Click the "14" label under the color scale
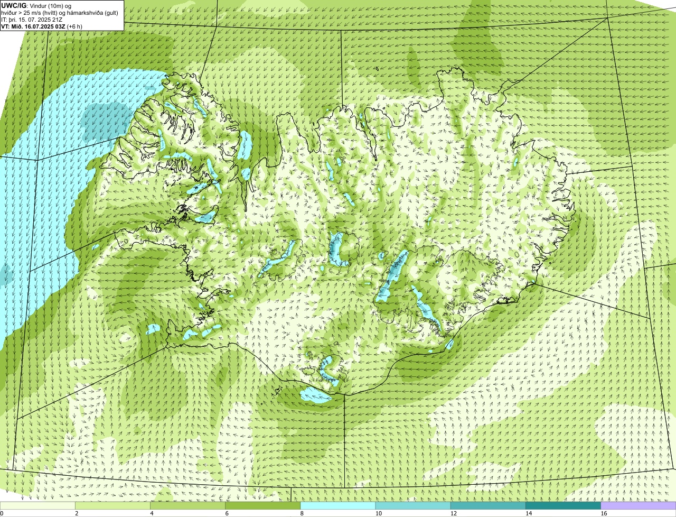Viewport: 676px width, 517px height. pos(528,513)
